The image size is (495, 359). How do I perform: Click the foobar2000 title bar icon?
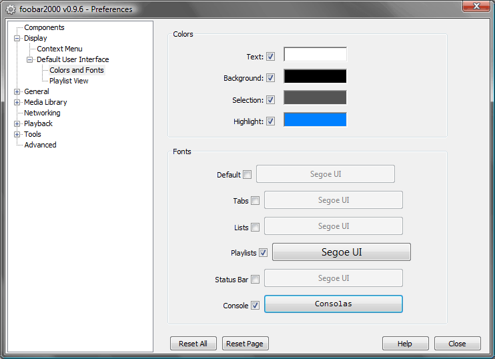pyautogui.click(x=11, y=9)
